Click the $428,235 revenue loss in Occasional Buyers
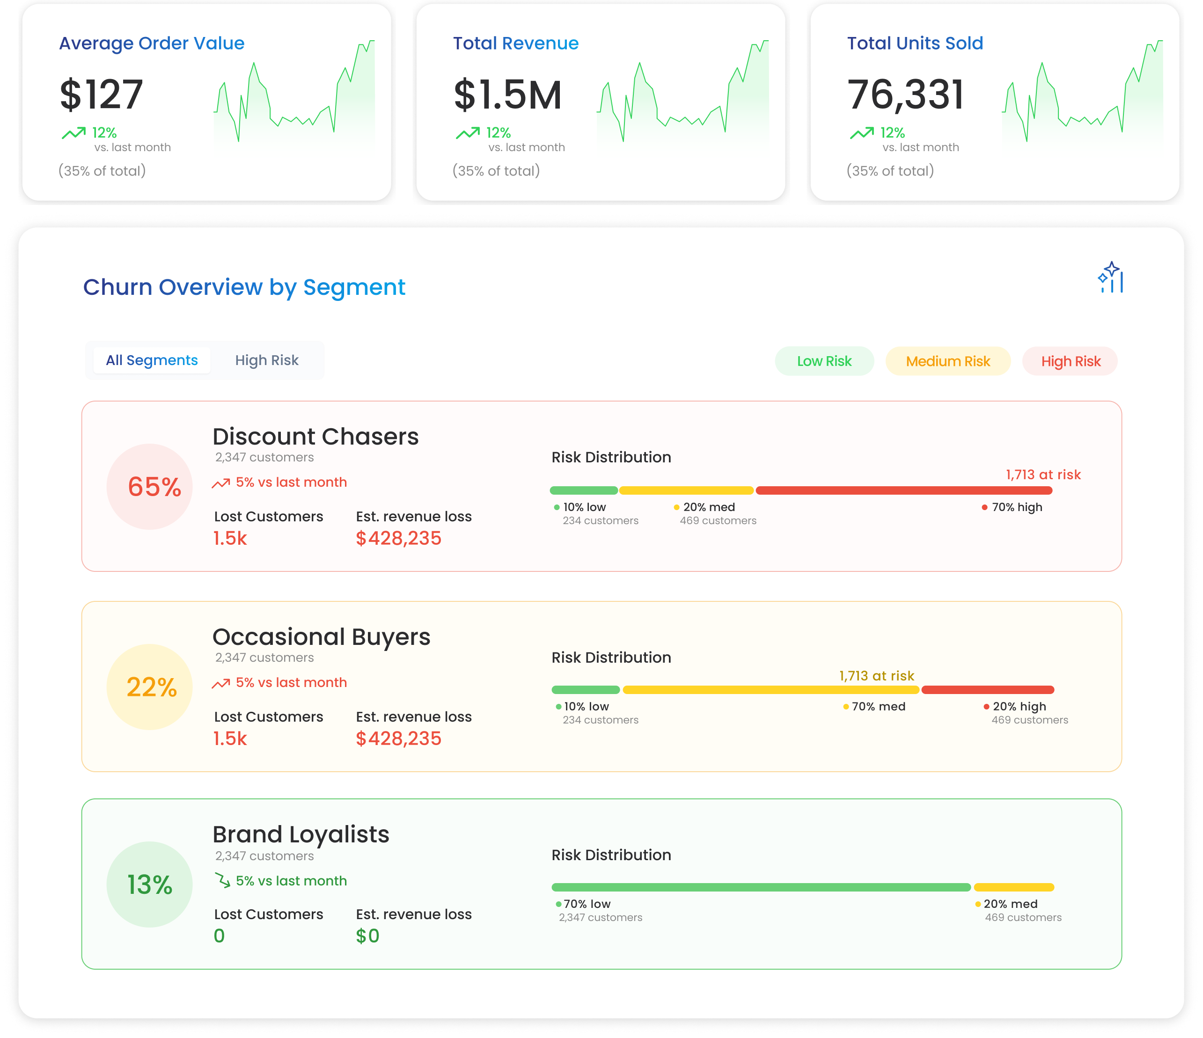1203x1038 pixels. [x=398, y=738]
